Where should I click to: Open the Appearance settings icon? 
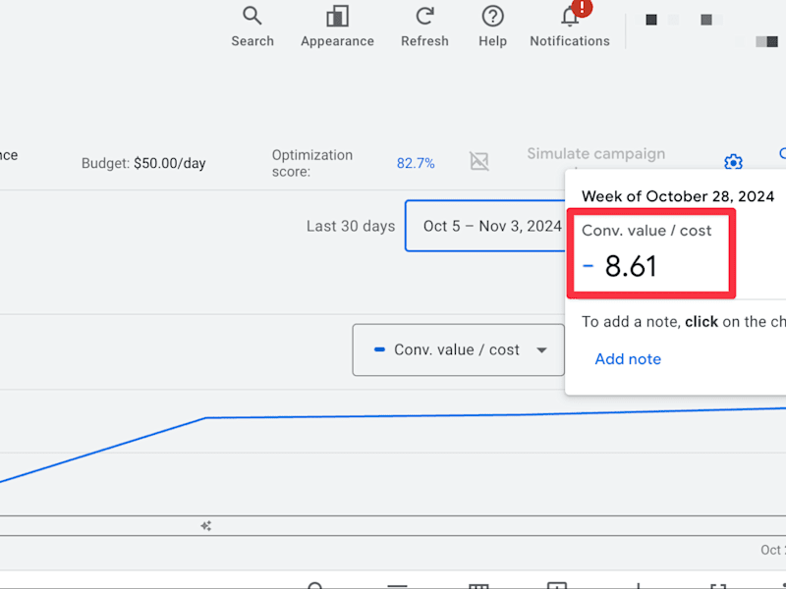click(x=337, y=27)
